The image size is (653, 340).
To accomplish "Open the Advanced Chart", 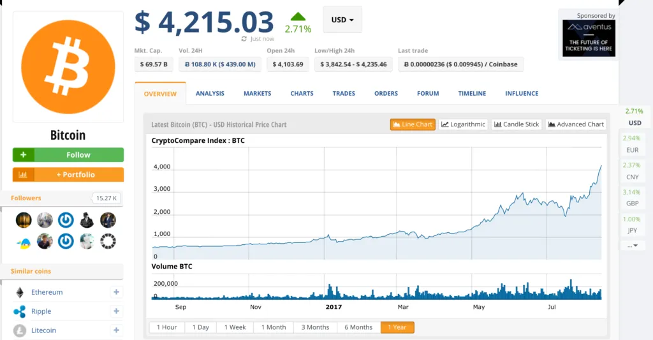I will [x=576, y=124].
